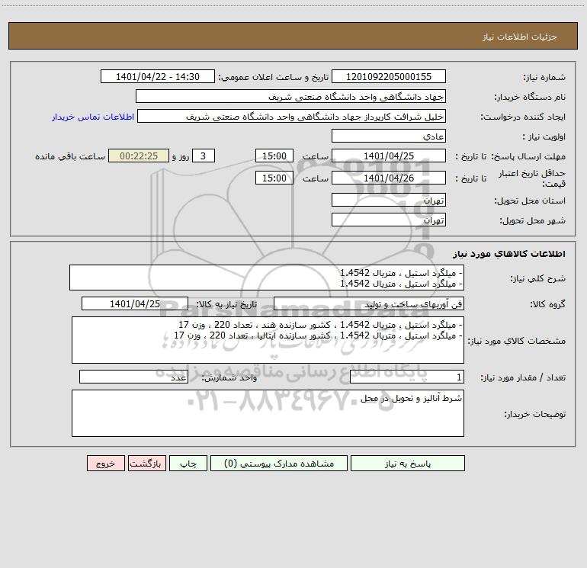This screenshot has height=568, width=587.
Task: Click the 'تاریخ نیاز به کالا:' label
Action: pos(226,304)
